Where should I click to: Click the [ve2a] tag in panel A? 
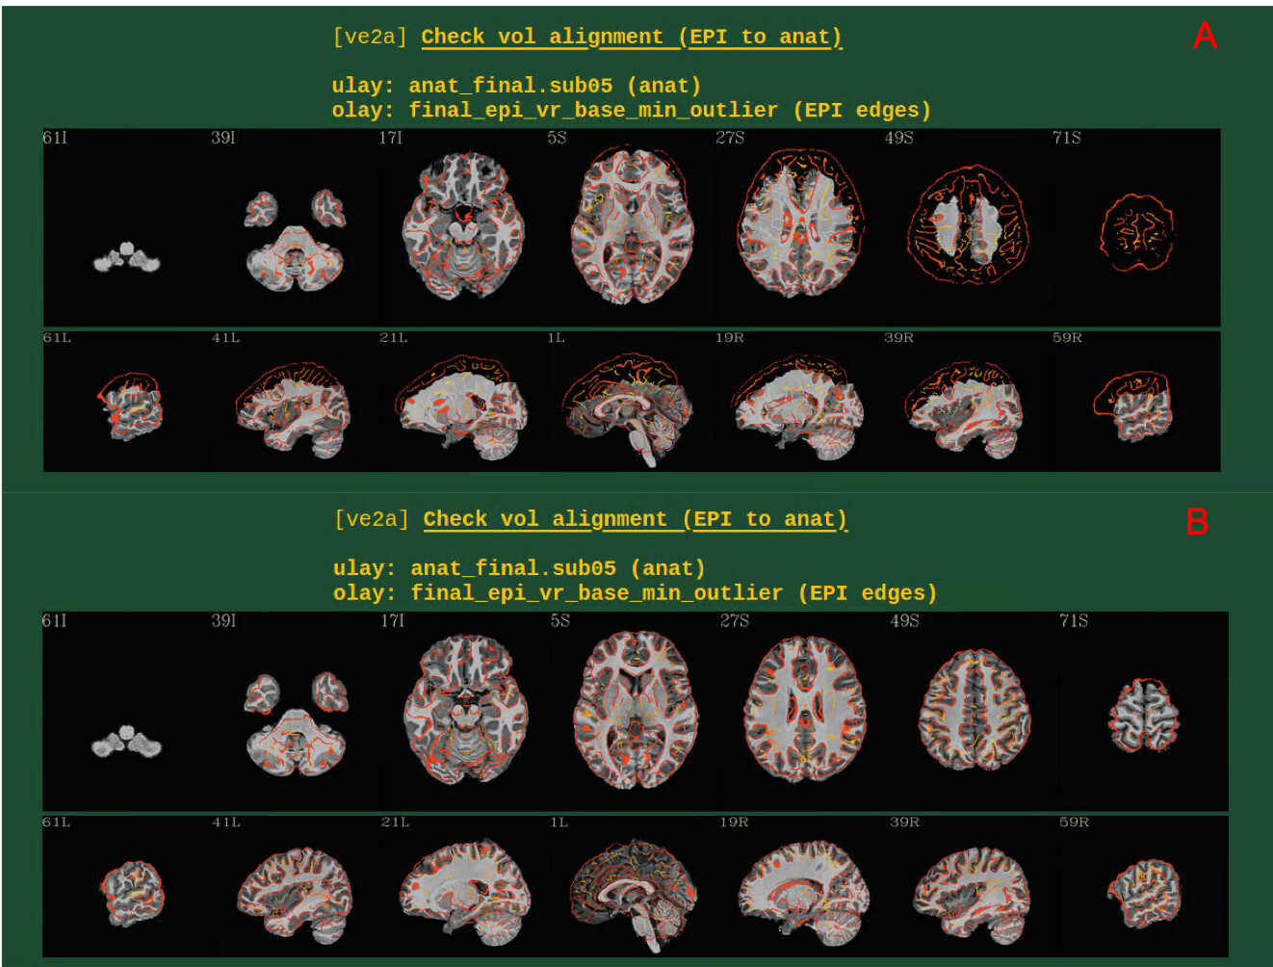click(x=370, y=37)
